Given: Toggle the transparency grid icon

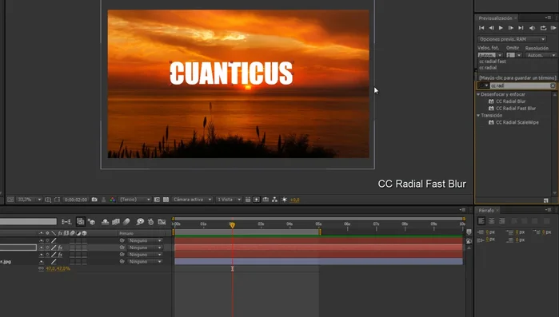Looking at the screenshot, I should pos(166,200).
